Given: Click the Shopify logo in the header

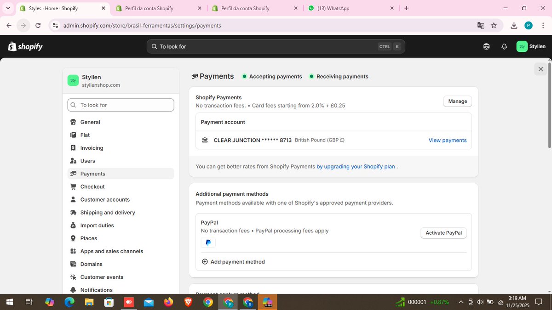Looking at the screenshot, I should pos(25,46).
